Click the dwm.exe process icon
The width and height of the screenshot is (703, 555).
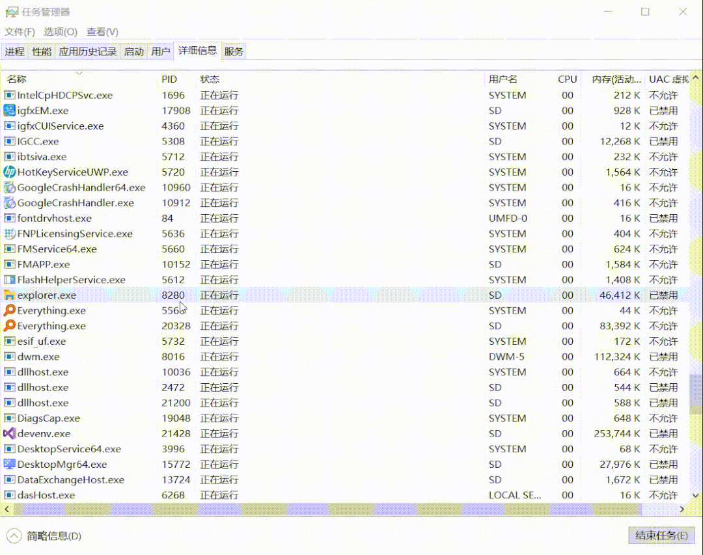tap(9, 357)
